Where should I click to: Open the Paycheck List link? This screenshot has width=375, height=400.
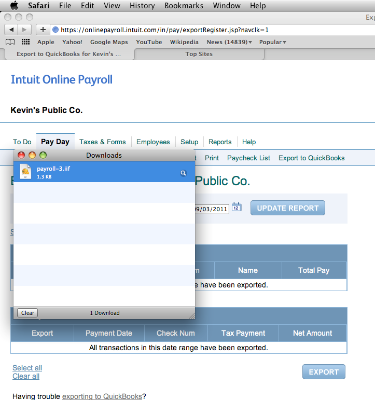(x=248, y=158)
